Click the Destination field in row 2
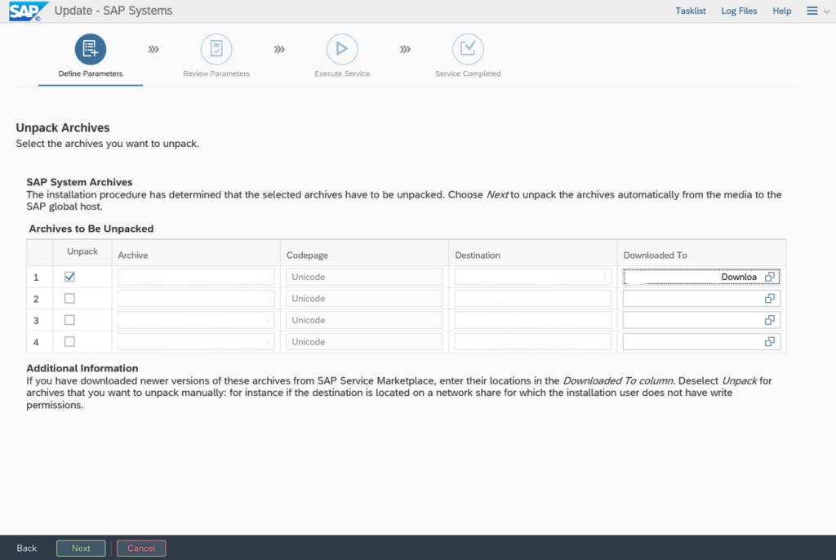This screenshot has width=836, height=560. [532, 299]
